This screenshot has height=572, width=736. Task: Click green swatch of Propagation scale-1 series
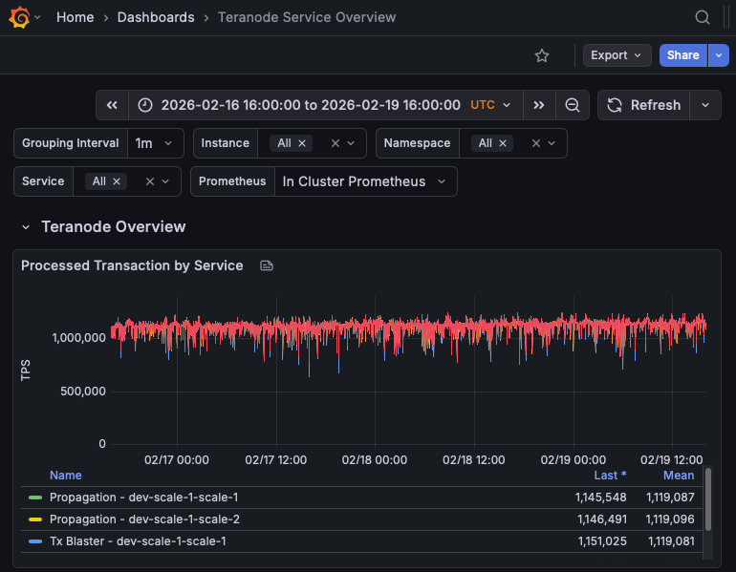pyautogui.click(x=35, y=498)
